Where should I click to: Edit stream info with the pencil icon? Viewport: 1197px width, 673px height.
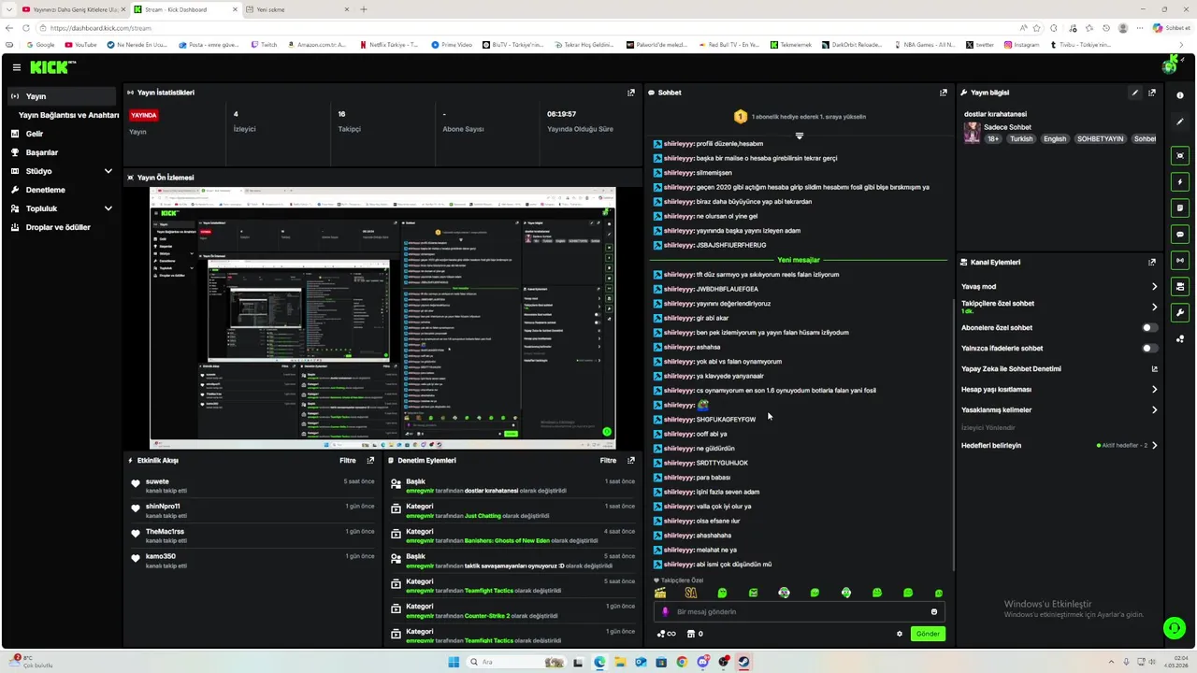pos(1134,93)
